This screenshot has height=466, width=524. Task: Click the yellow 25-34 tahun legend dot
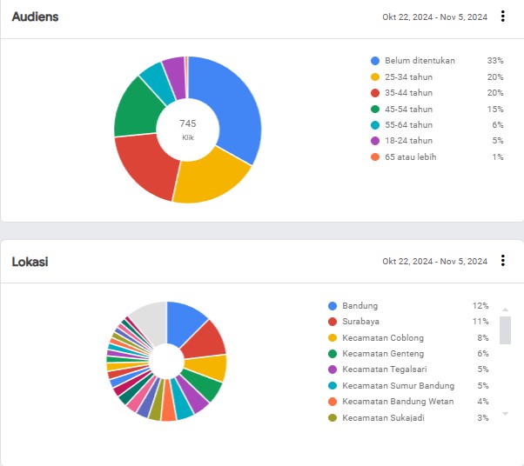[x=375, y=77]
